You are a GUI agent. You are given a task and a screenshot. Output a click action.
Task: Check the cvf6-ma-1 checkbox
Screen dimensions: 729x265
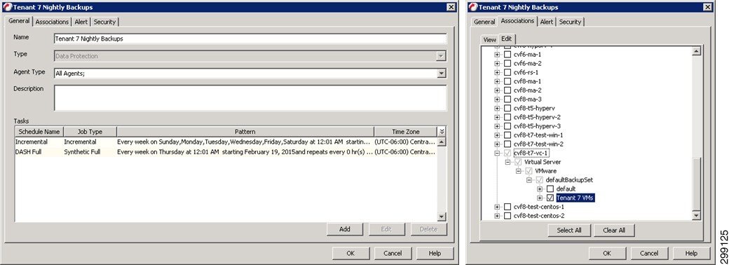[507, 55]
